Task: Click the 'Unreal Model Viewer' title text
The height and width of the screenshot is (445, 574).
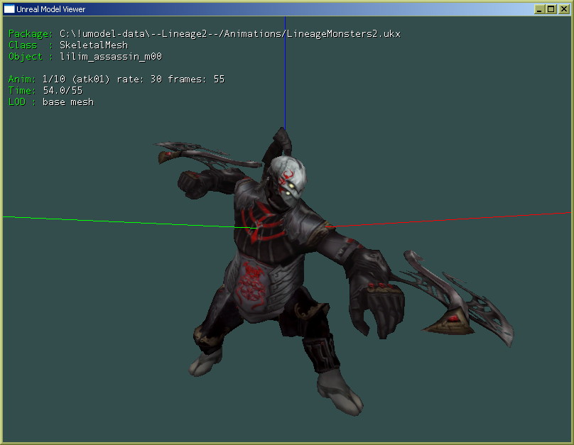Action: point(51,9)
